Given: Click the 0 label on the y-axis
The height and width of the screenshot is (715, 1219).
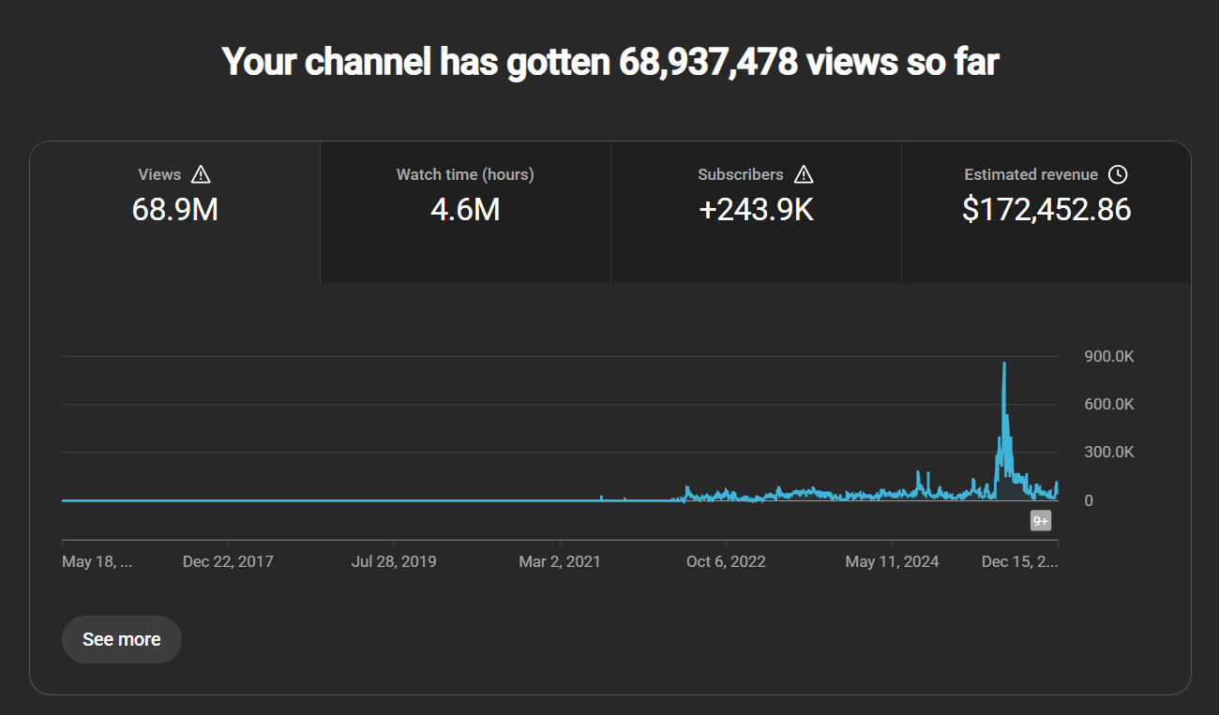Looking at the screenshot, I should [x=1089, y=500].
